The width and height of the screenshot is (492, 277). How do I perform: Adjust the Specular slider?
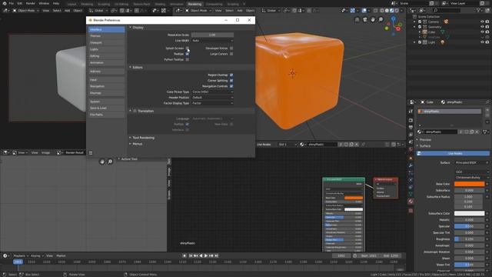pyautogui.click(x=469, y=226)
